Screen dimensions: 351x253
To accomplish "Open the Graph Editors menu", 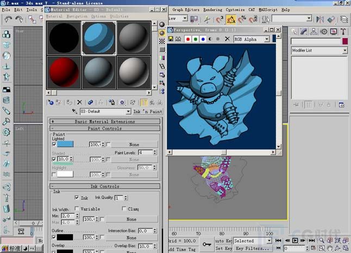I will pyautogui.click(x=186, y=10).
